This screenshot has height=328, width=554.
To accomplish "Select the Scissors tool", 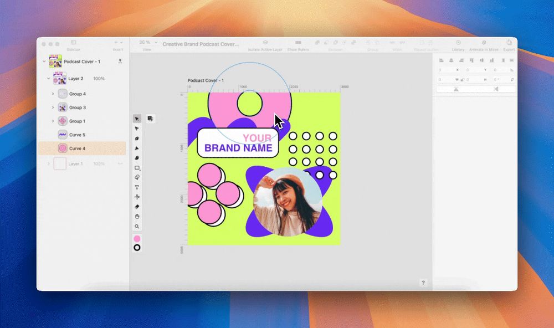I will coord(137,197).
